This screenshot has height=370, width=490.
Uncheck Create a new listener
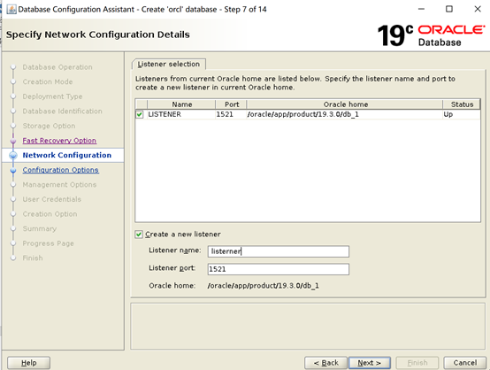pos(139,235)
